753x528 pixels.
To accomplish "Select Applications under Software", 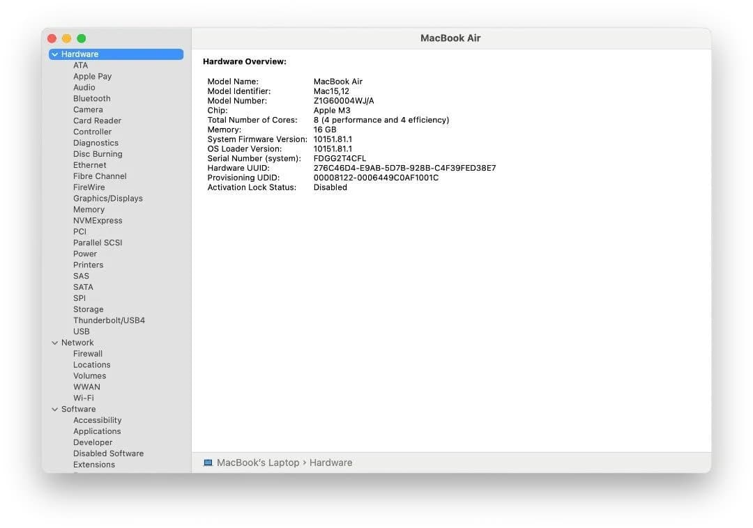I will pyautogui.click(x=97, y=431).
